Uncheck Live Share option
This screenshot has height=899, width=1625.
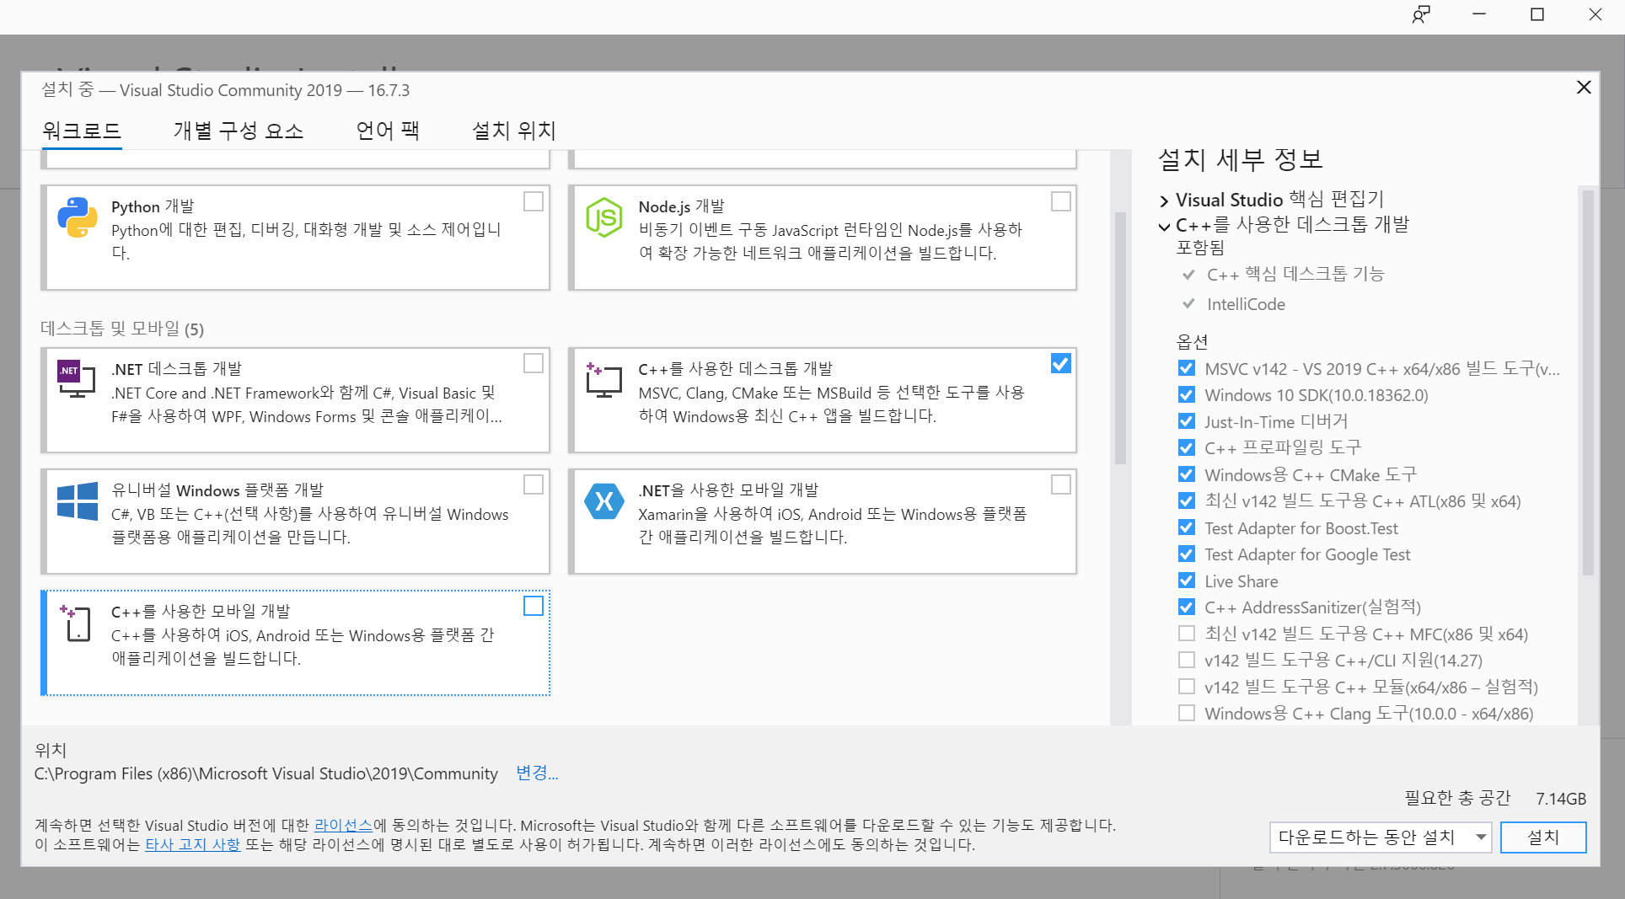pyautogui.click(x=1187, y=581)
